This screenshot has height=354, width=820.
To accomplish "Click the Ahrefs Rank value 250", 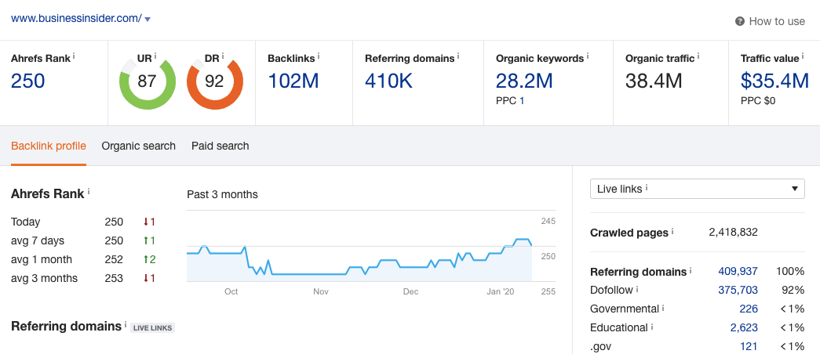I will pos(27,81).
